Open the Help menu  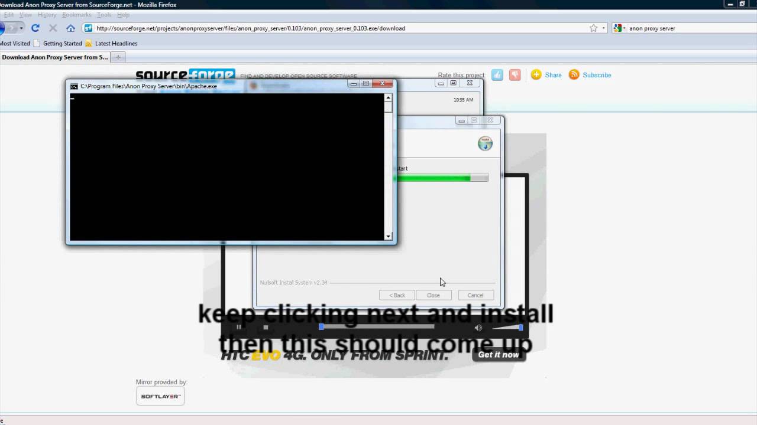click(123, 15)
